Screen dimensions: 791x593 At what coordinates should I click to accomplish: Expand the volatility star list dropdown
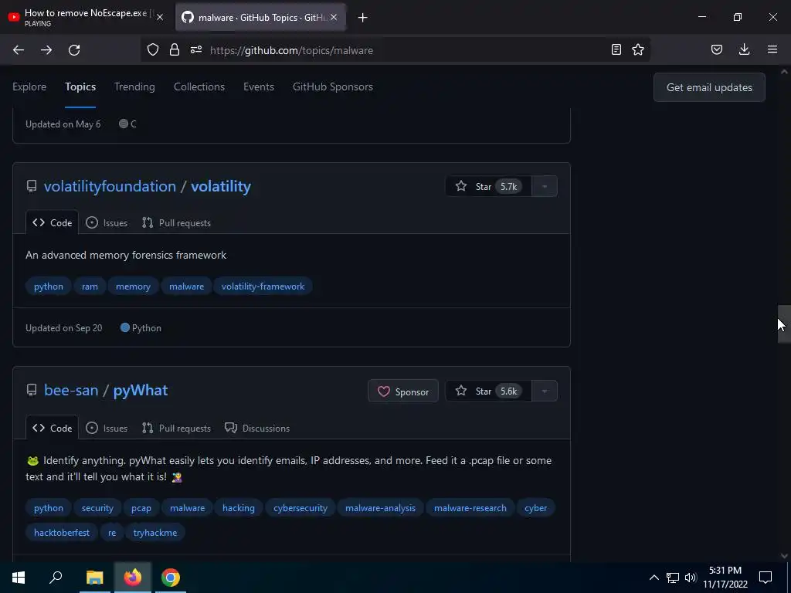[545, 187]
